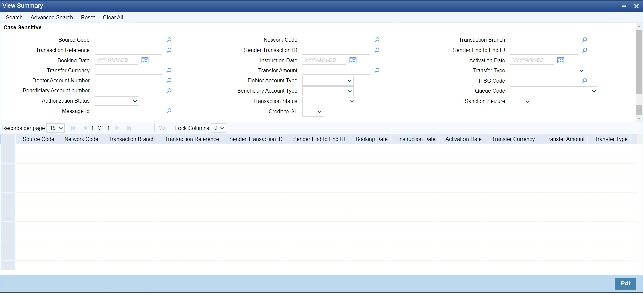Expand the Transfer Type dropdown
643x295 pixels.
(x=548, y=71)
